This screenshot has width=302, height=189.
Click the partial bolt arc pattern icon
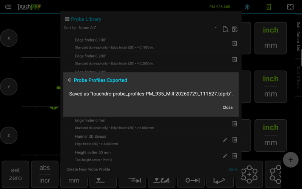pos(273,174)
